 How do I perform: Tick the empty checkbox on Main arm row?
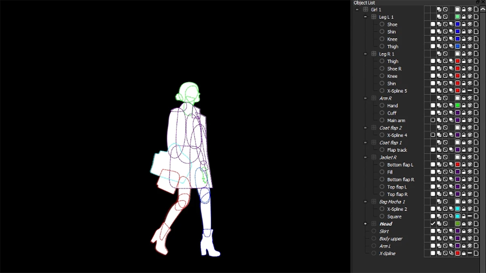coord(433,120)
